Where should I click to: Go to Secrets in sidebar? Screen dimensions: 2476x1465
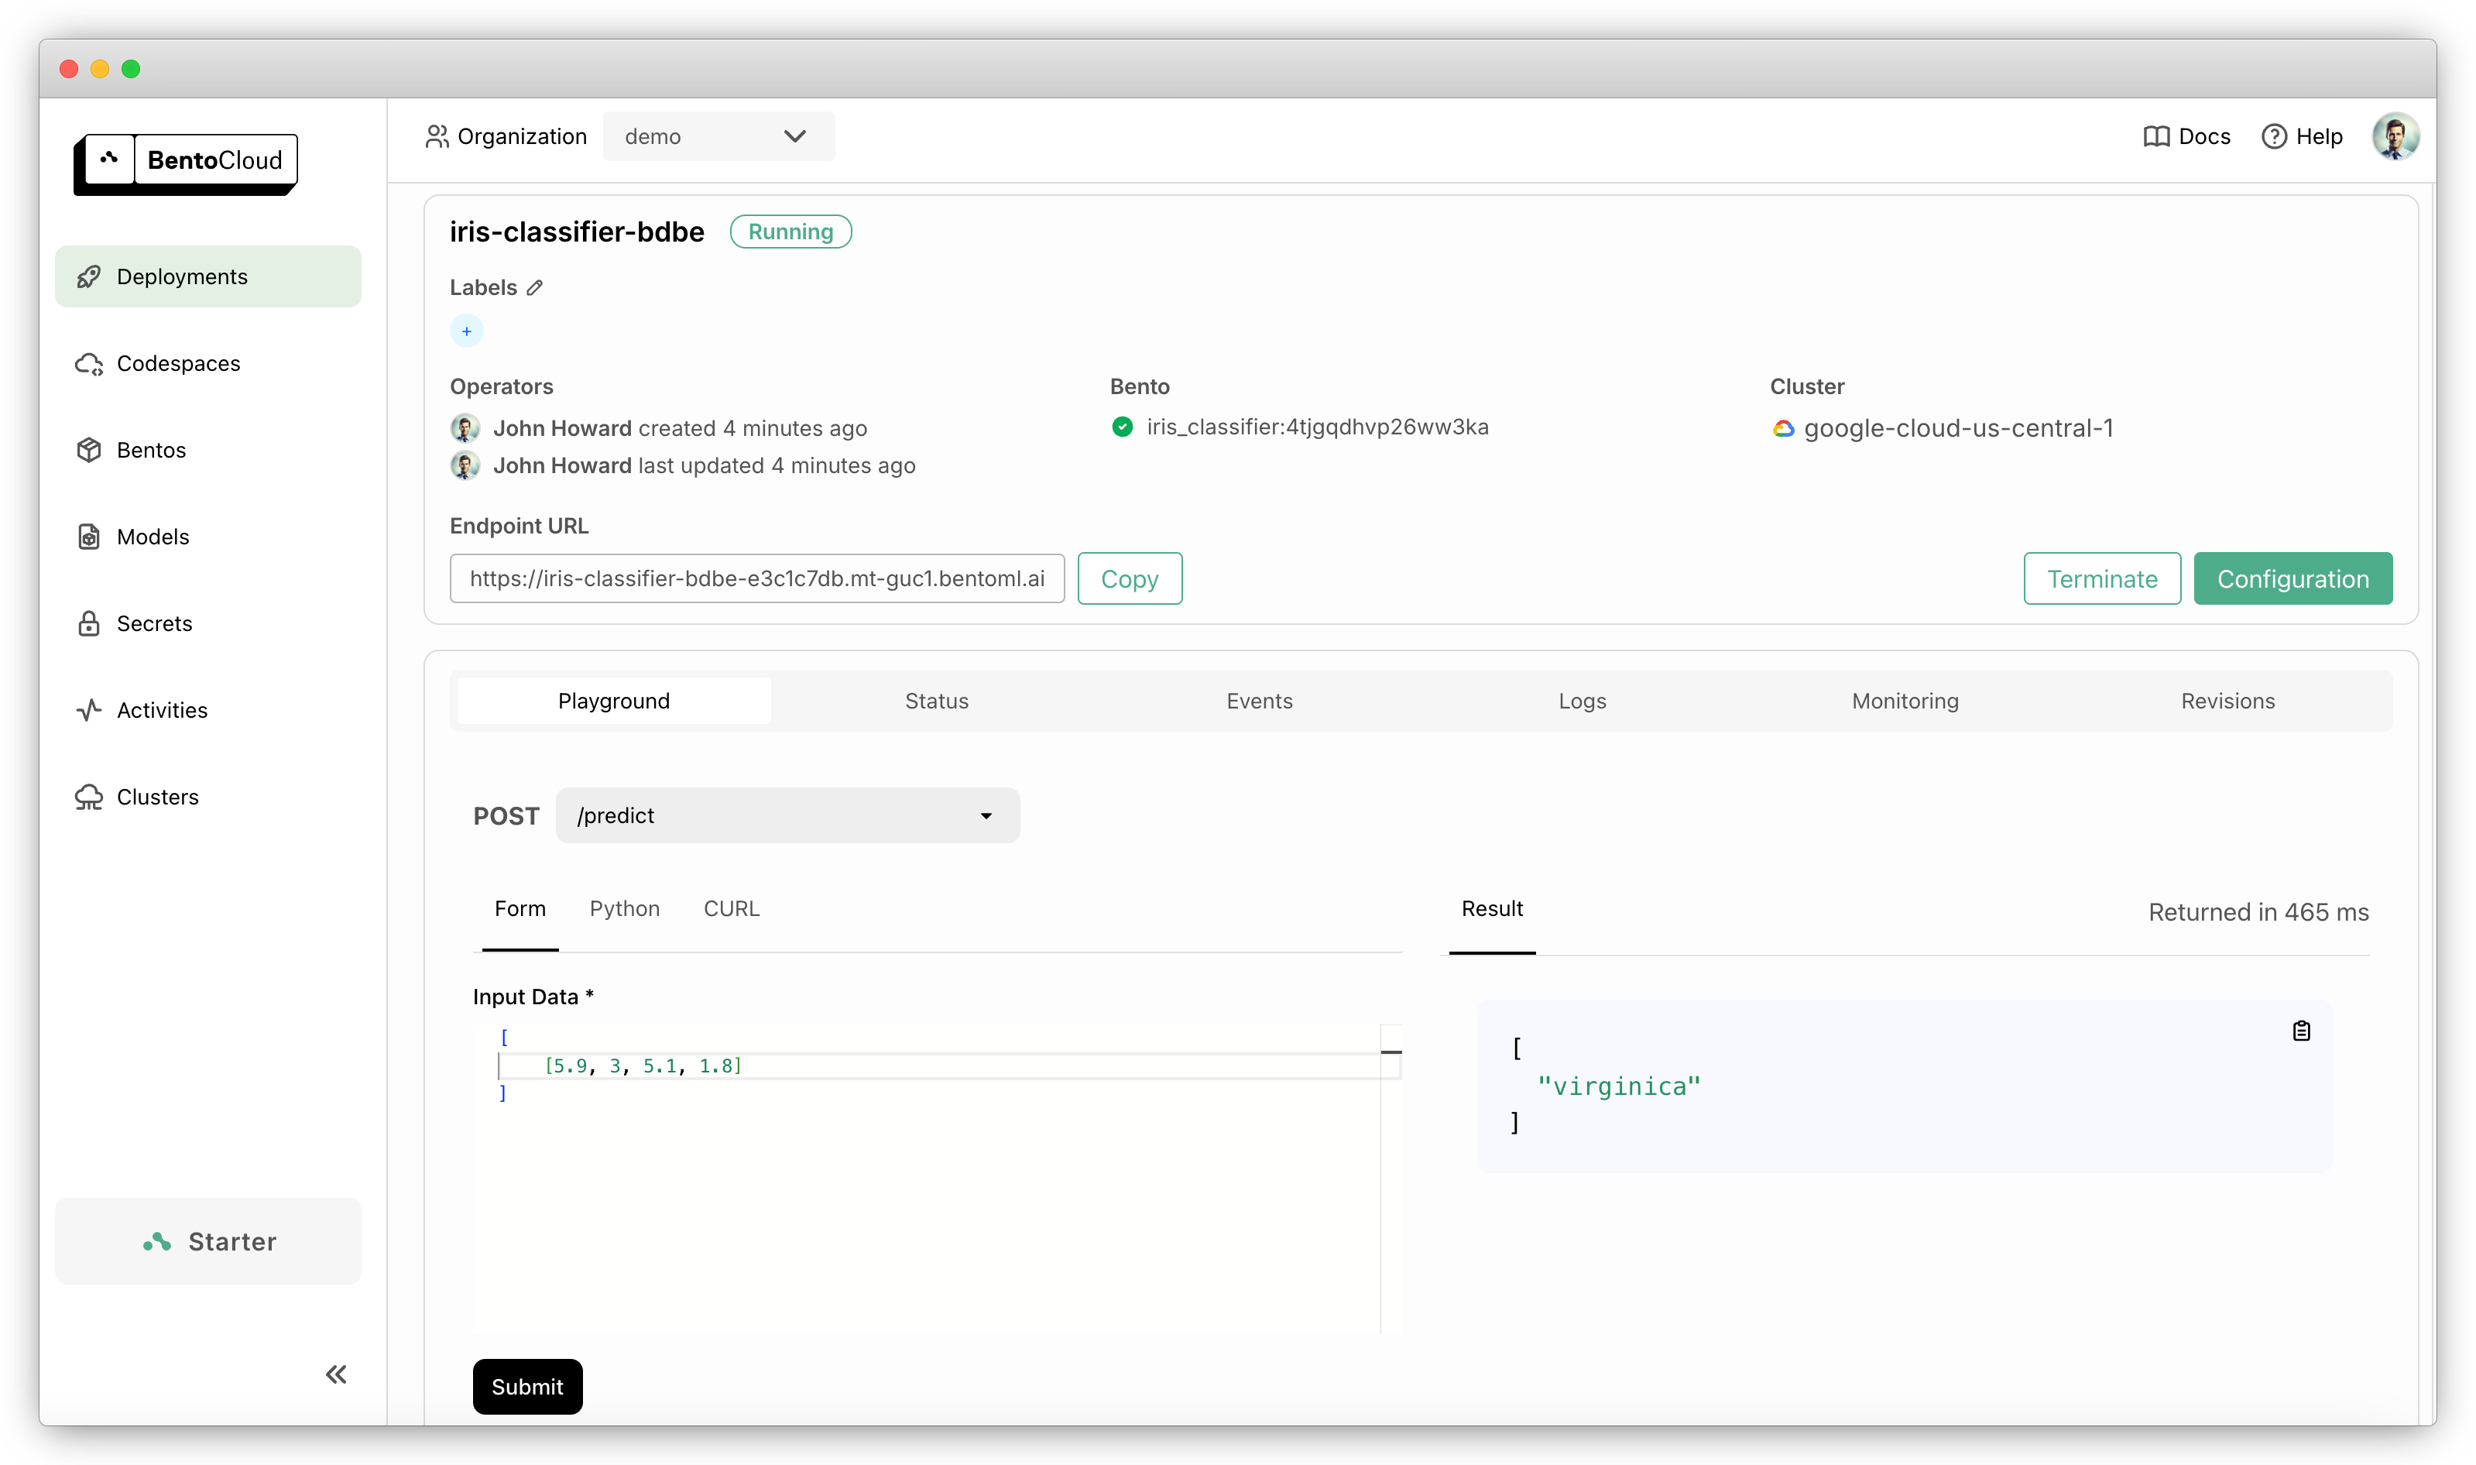click(208, 624)
